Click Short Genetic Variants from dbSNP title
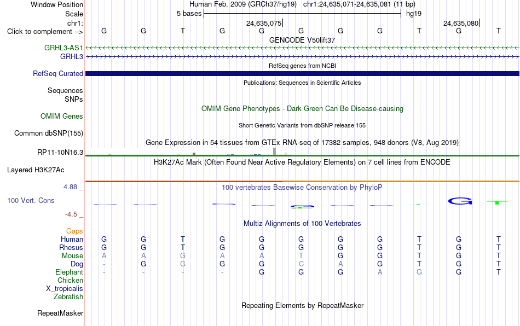 click(x=302, y=125)
